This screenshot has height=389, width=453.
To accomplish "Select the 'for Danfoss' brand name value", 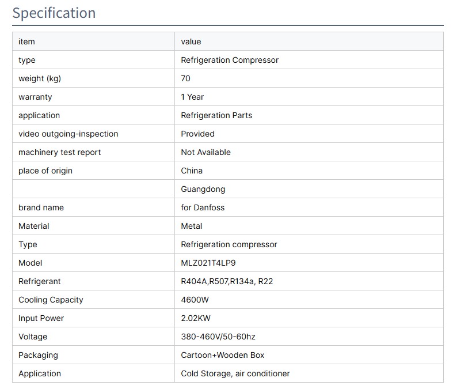I will click(x=203, y=207).
